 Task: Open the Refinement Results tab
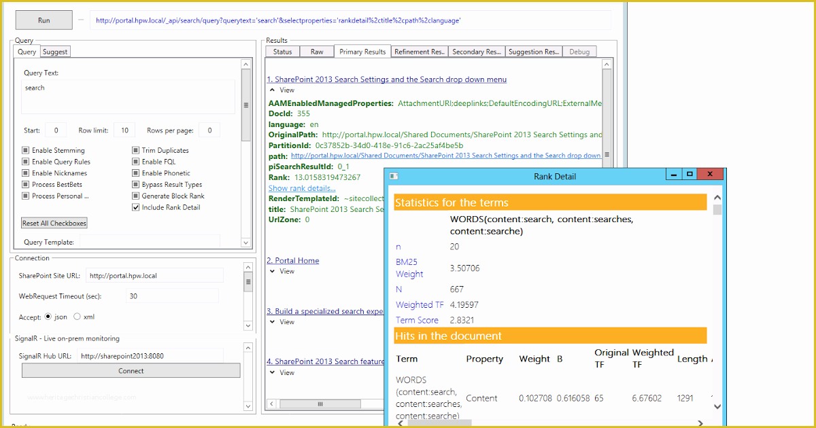coord(420,52)
